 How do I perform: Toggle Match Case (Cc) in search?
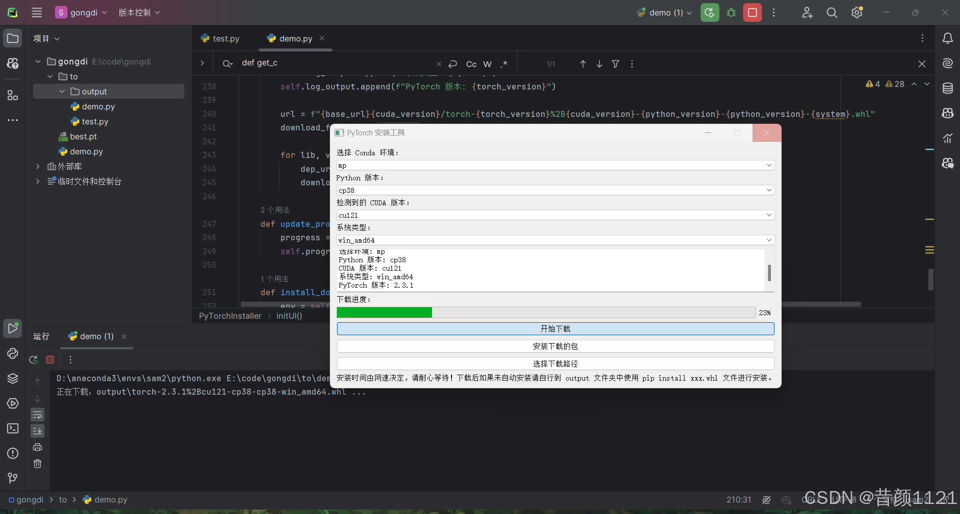tap(471, 64)
